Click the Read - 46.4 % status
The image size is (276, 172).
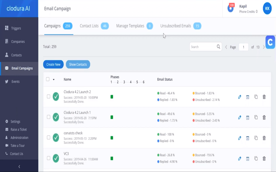tap(166, 93)
